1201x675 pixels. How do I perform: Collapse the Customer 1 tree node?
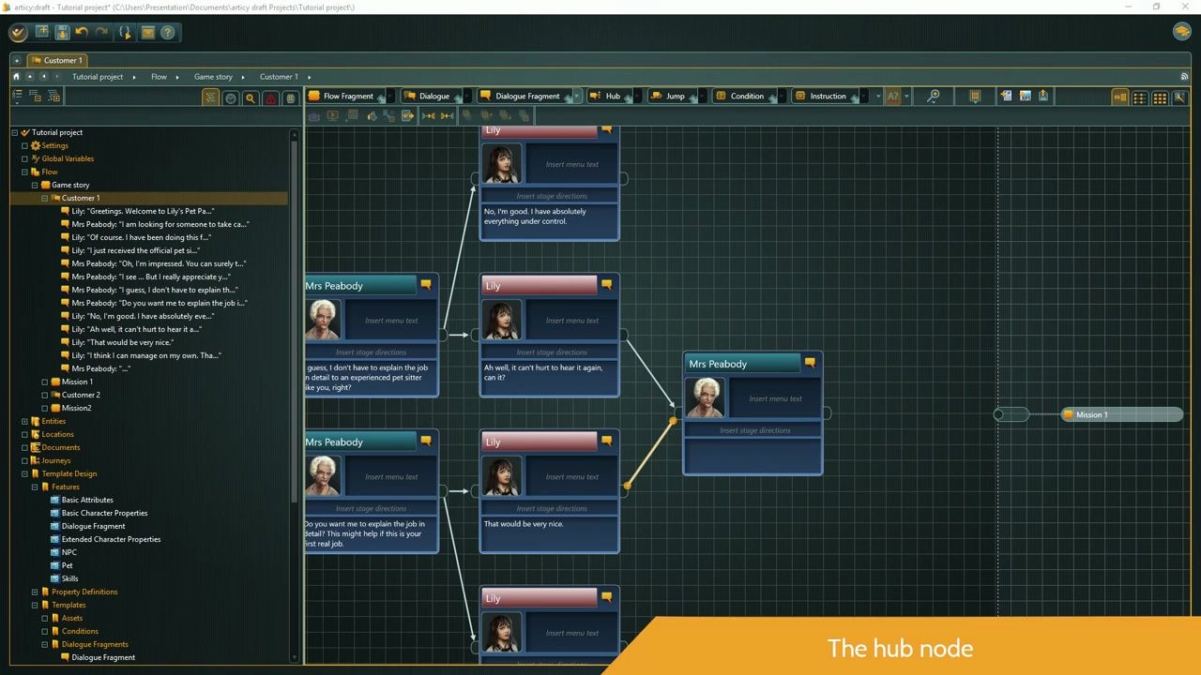click(44, 198)
